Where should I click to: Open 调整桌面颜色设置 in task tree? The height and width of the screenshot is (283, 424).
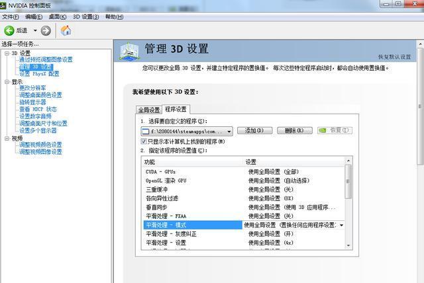tap(40, 95)
